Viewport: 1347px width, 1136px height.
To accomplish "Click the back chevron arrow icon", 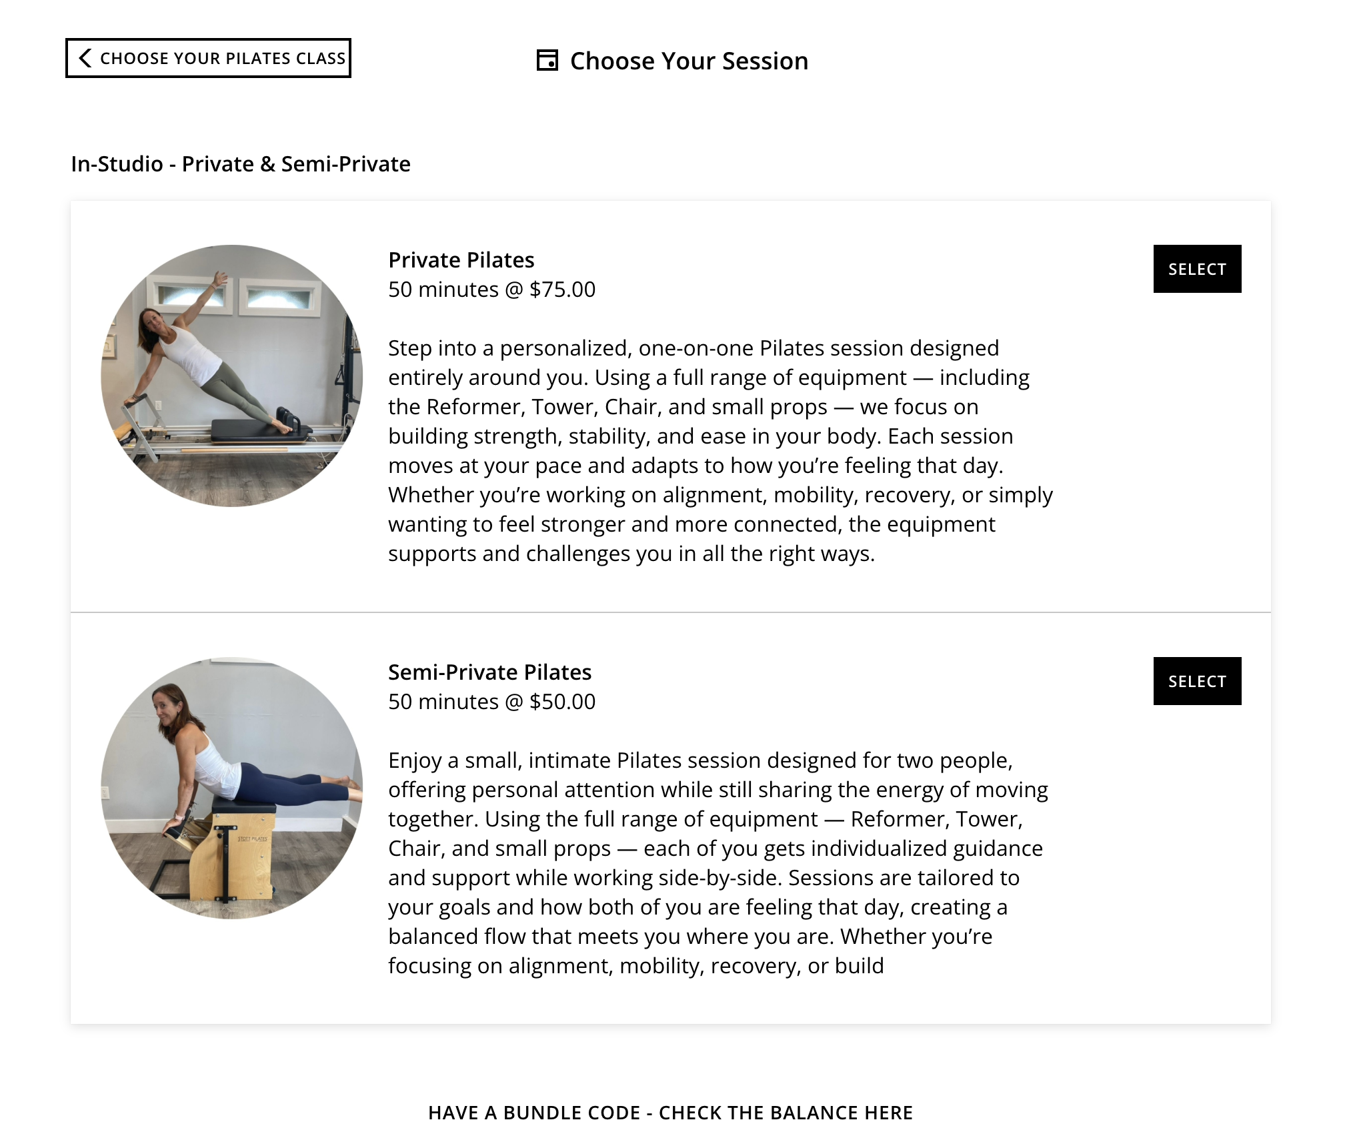I will point(85,58).
